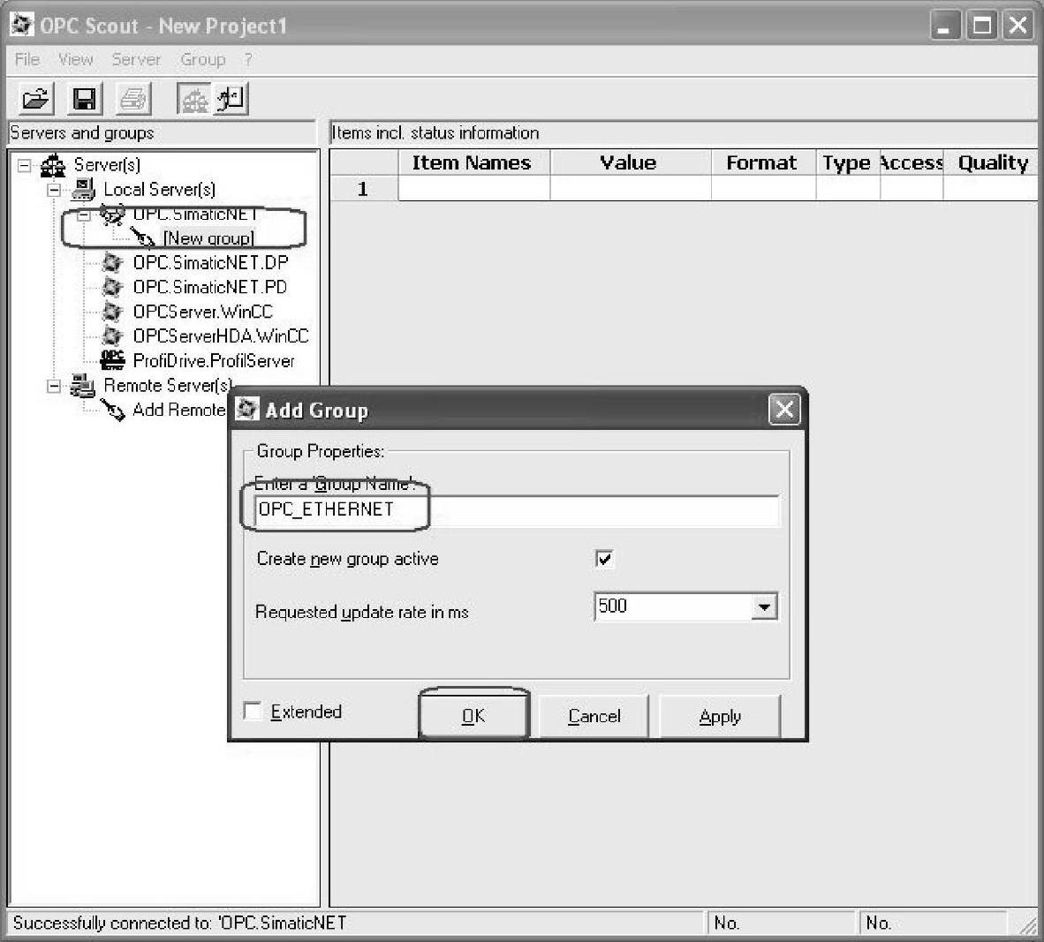Click the Type column header

(848, 162)
